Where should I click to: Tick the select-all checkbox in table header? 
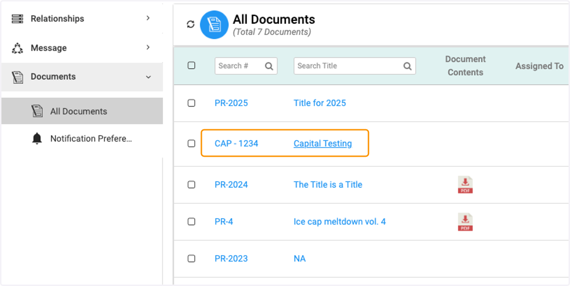(x=191, y=65)
